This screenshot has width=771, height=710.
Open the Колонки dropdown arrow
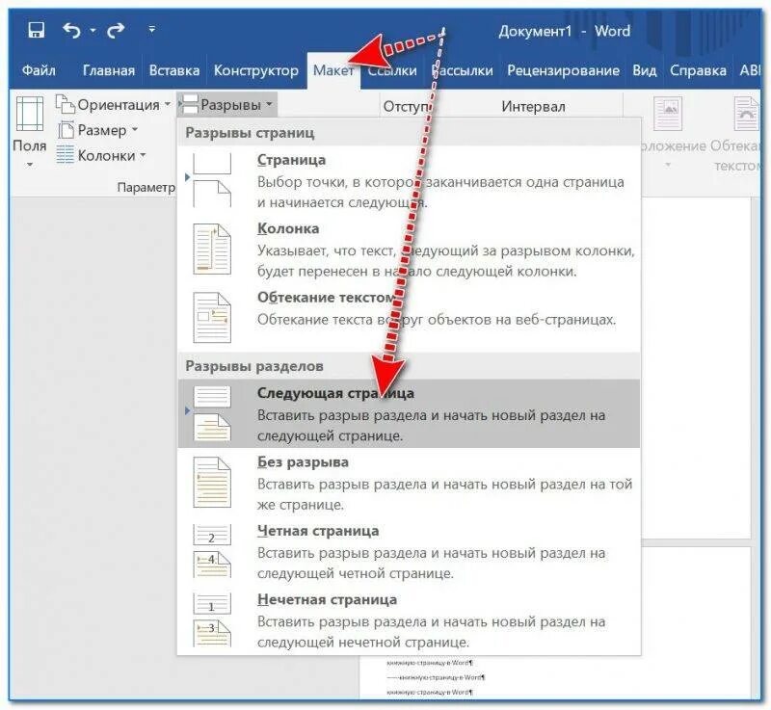(x=143, y=155)
